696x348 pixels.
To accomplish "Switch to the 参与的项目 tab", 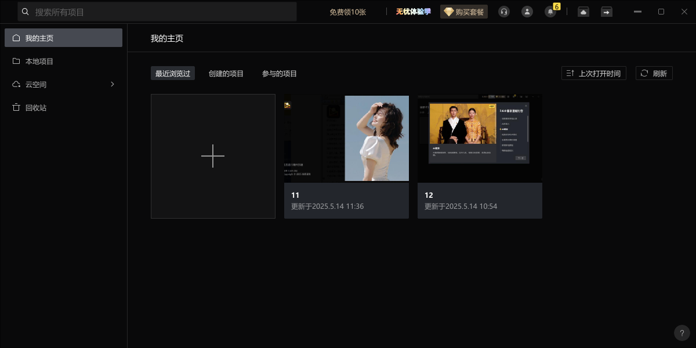I will tap(279, 74).
